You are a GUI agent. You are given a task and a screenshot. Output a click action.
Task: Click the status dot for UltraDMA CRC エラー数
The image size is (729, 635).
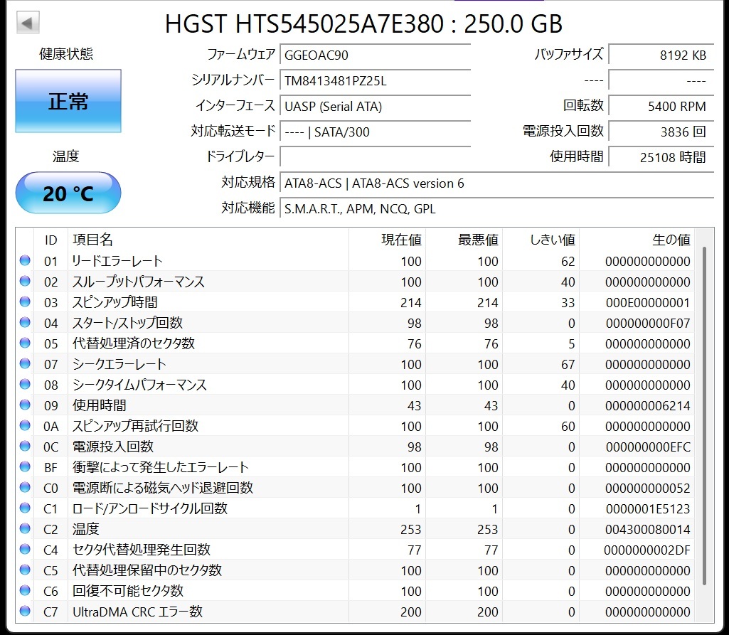[25, 611]
